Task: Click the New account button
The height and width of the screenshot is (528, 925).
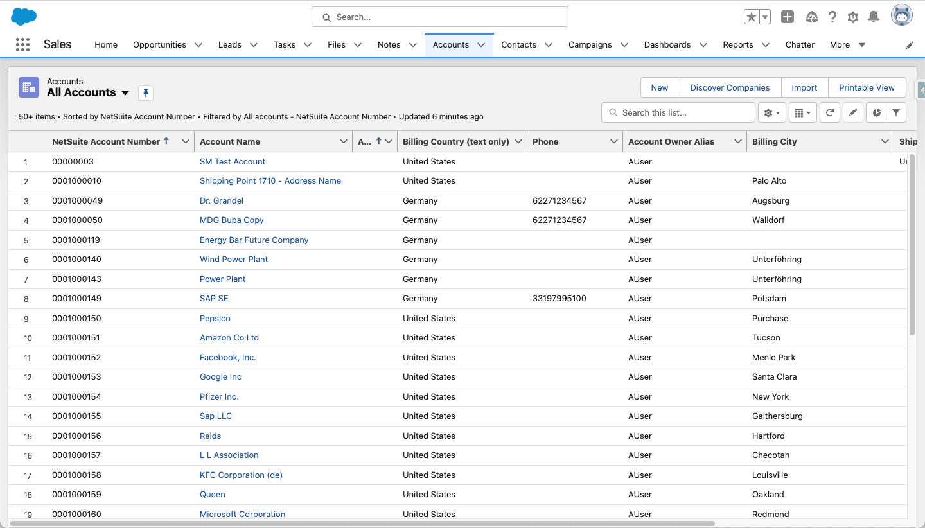Action: pyautogui.click(x=660, y=87)
